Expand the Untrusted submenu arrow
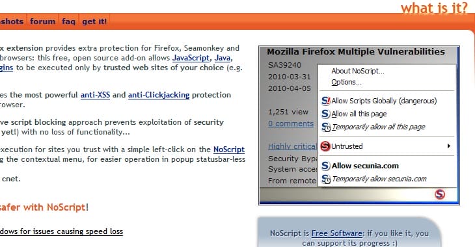Image resolution: width=475 pixels, height=247 pixels. click(x=448, y=146)
